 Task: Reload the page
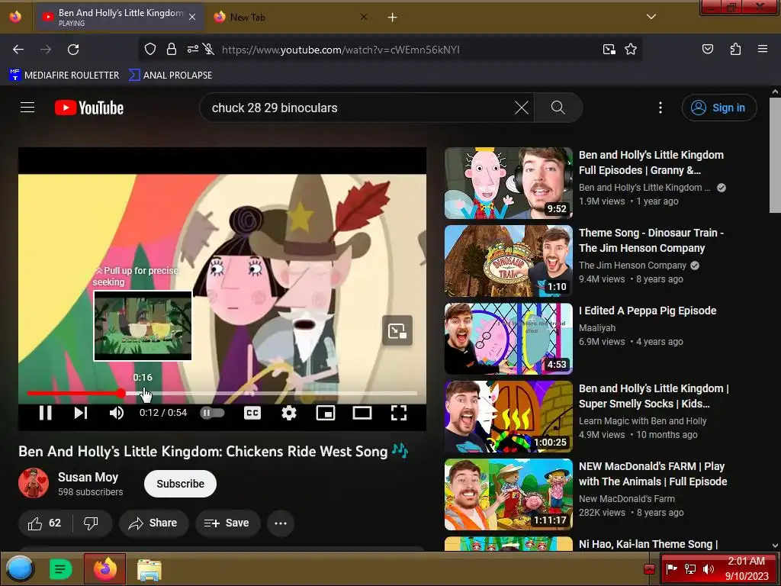pyautogui.click(x=73, y=50)
